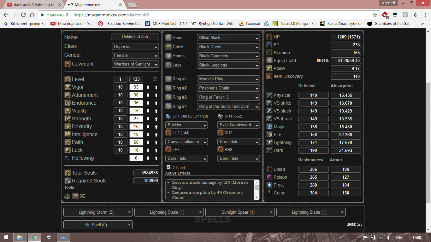
Task: Click the level reset circular arrows icon
Action: pyautogui.click(x=155, y=79)
